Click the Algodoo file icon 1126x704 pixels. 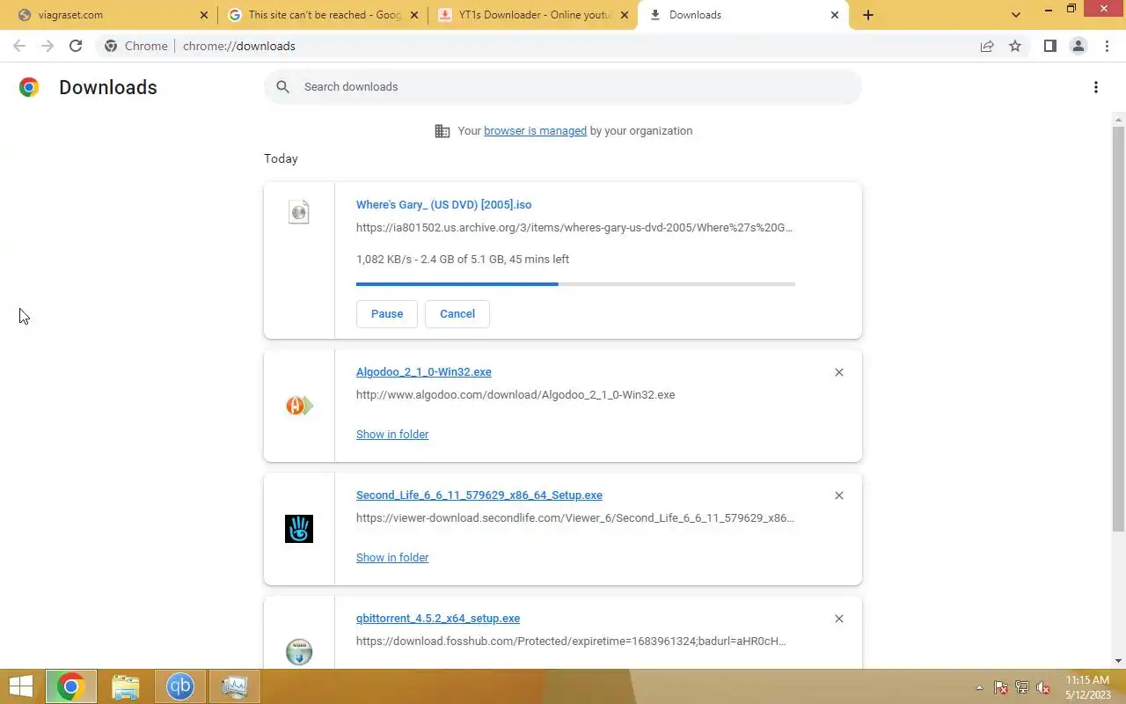pos(299,406)
